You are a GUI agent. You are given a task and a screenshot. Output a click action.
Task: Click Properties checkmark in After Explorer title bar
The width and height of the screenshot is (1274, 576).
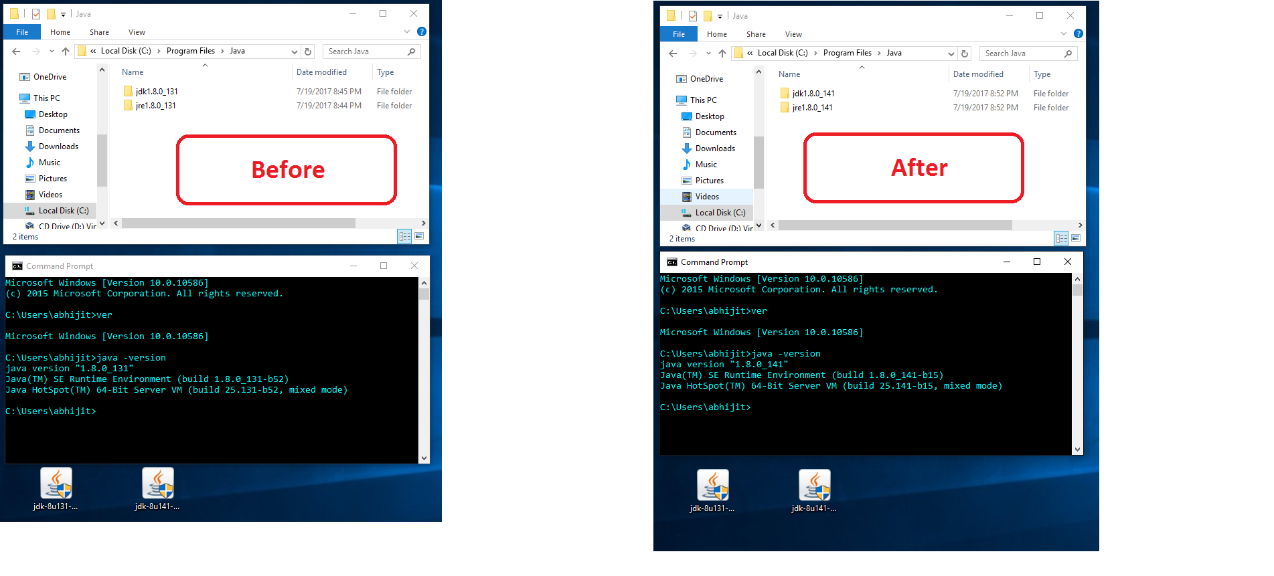pos(693,16)
